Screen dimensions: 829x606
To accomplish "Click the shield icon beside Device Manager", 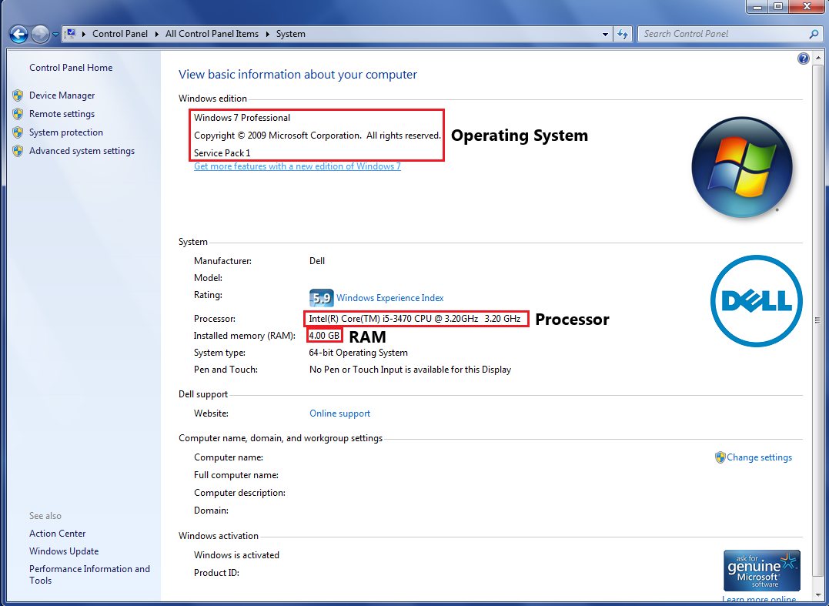I will (18, 95).
